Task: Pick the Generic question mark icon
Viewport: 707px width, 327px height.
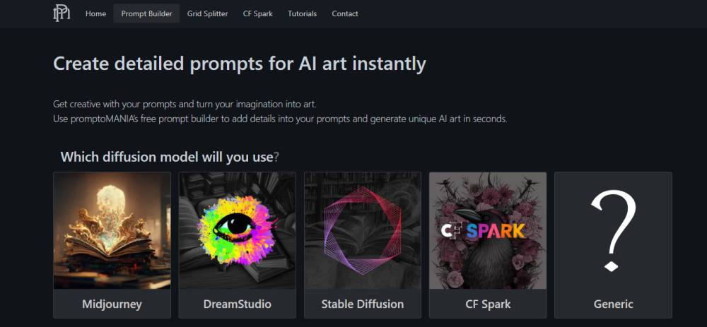Action: click(x=613, y=231)
